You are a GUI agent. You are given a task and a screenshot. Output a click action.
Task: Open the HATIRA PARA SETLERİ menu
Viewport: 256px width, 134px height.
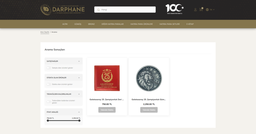click(169, 24)
